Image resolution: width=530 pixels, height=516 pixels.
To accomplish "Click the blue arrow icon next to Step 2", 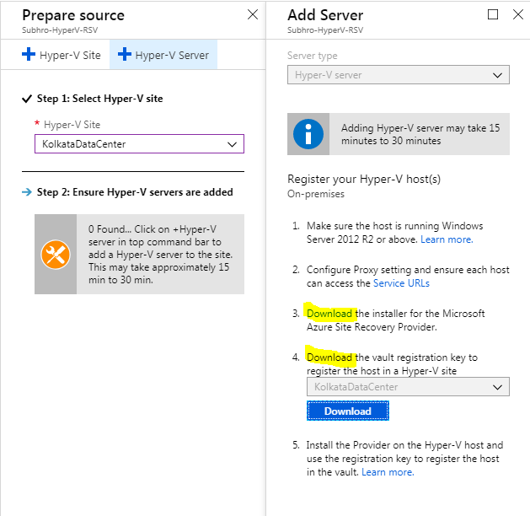I will coord(27,192).
